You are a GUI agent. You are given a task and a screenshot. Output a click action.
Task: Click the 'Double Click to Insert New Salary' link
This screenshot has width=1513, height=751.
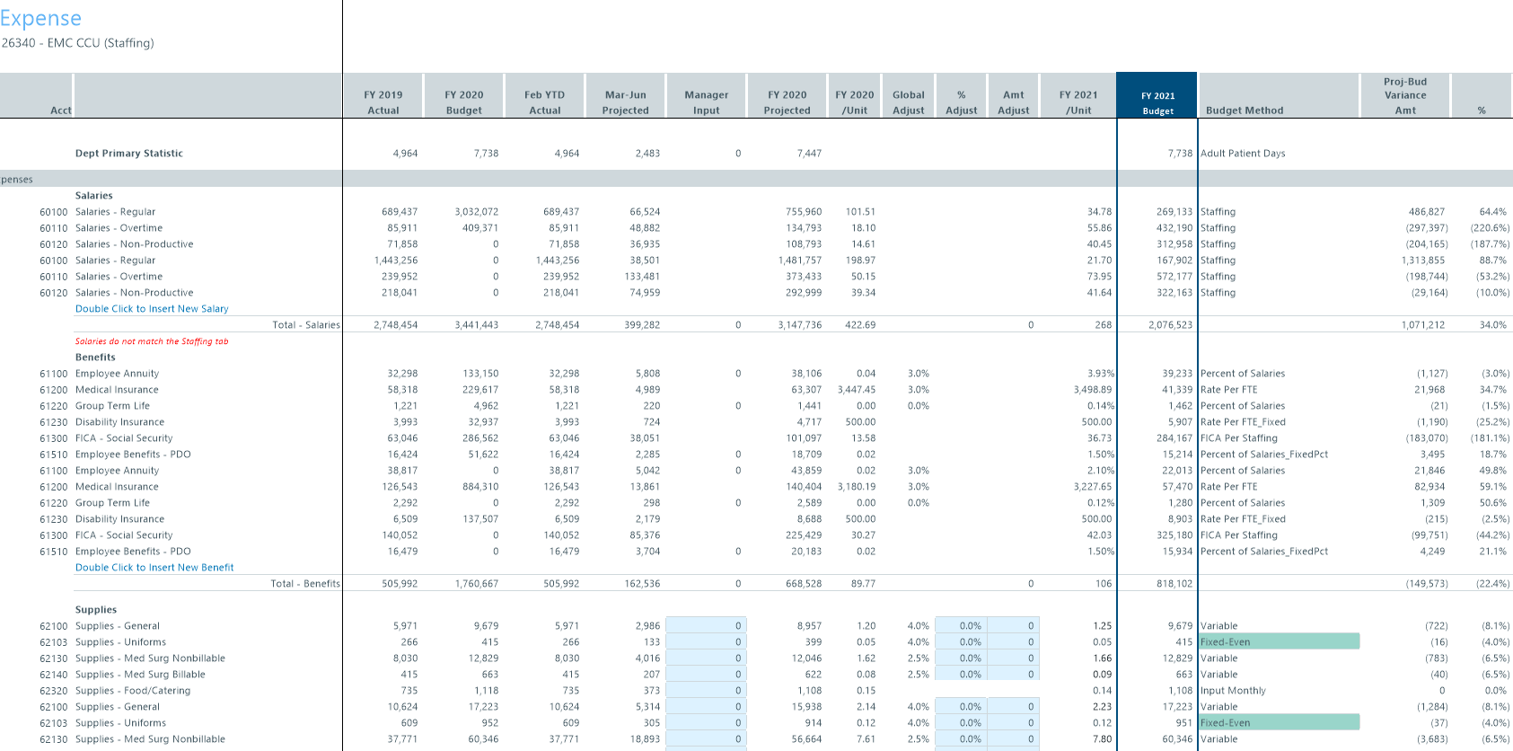[152, 309]
